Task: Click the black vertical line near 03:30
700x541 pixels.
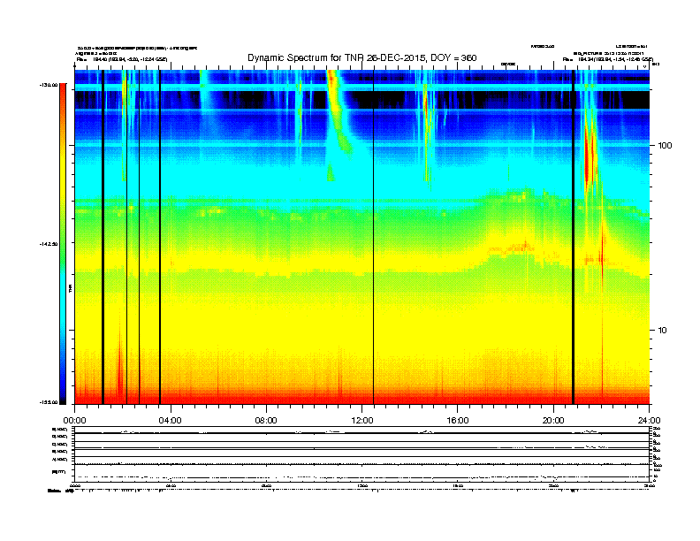Action: [160, 237]
